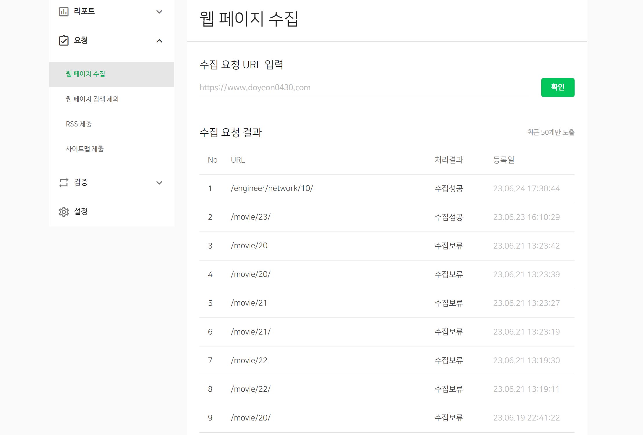
Task: Click the /movie/21 URL in row 5
Action: click(249, 303)
